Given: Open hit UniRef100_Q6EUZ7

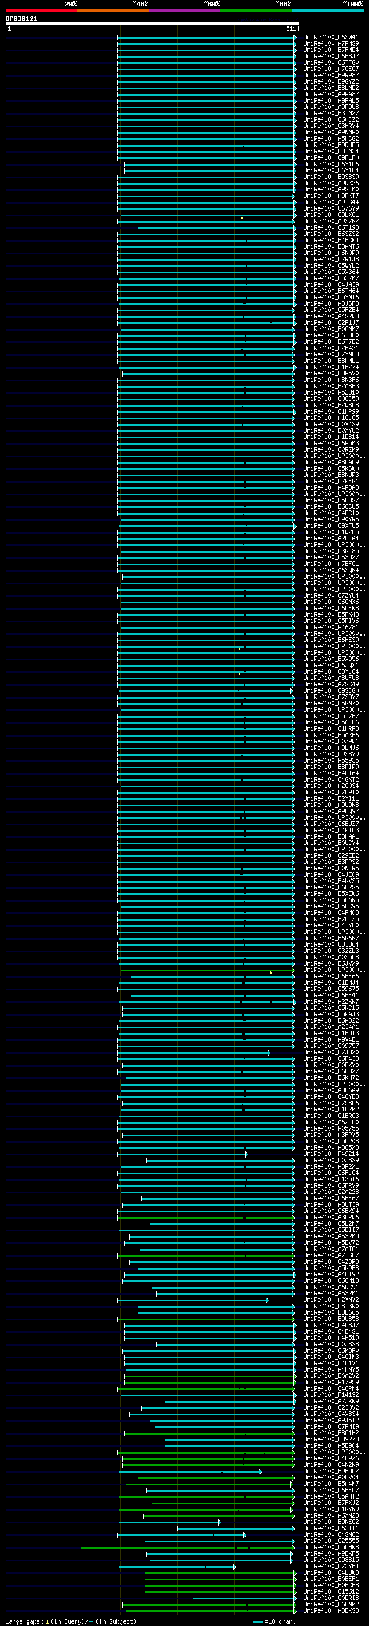Looking at the screenshot, I should [x=331, y=824].
